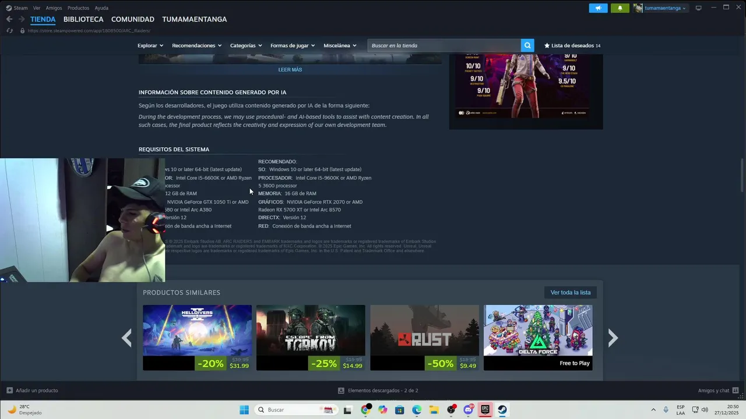Click Añadir un producto
This screenshot has height=419, width=746.
pos(37,390)
